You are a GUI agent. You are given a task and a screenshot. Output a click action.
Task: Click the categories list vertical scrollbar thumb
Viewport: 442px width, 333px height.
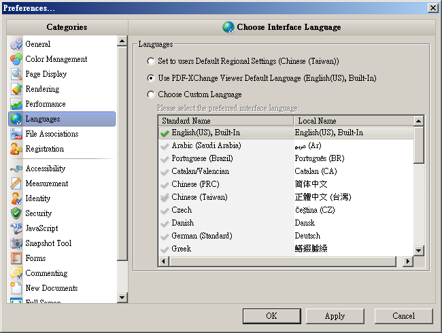(x=122, y=154)
